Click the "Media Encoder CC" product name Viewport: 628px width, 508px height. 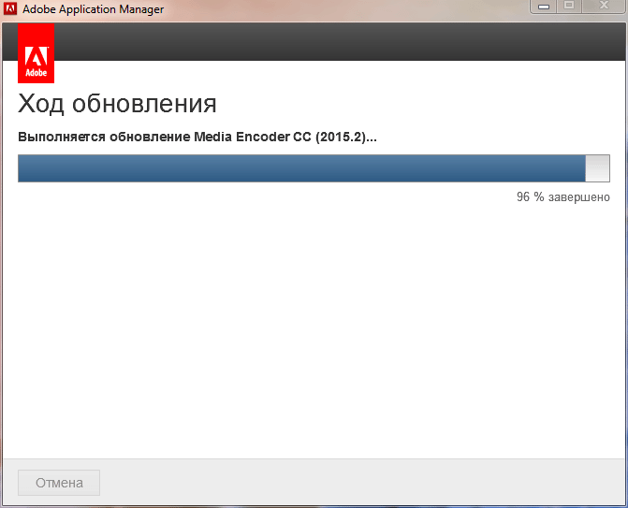253,137
